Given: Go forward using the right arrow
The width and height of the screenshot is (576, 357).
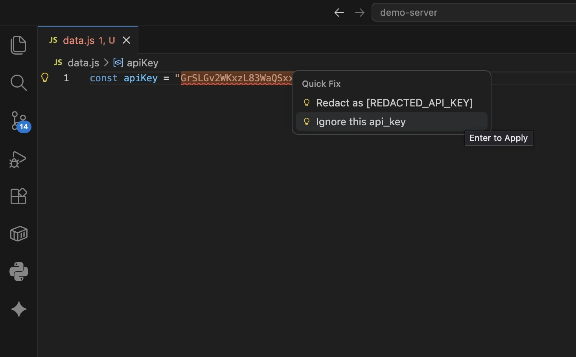Looking at the screenshot, I should coord(359,13).
